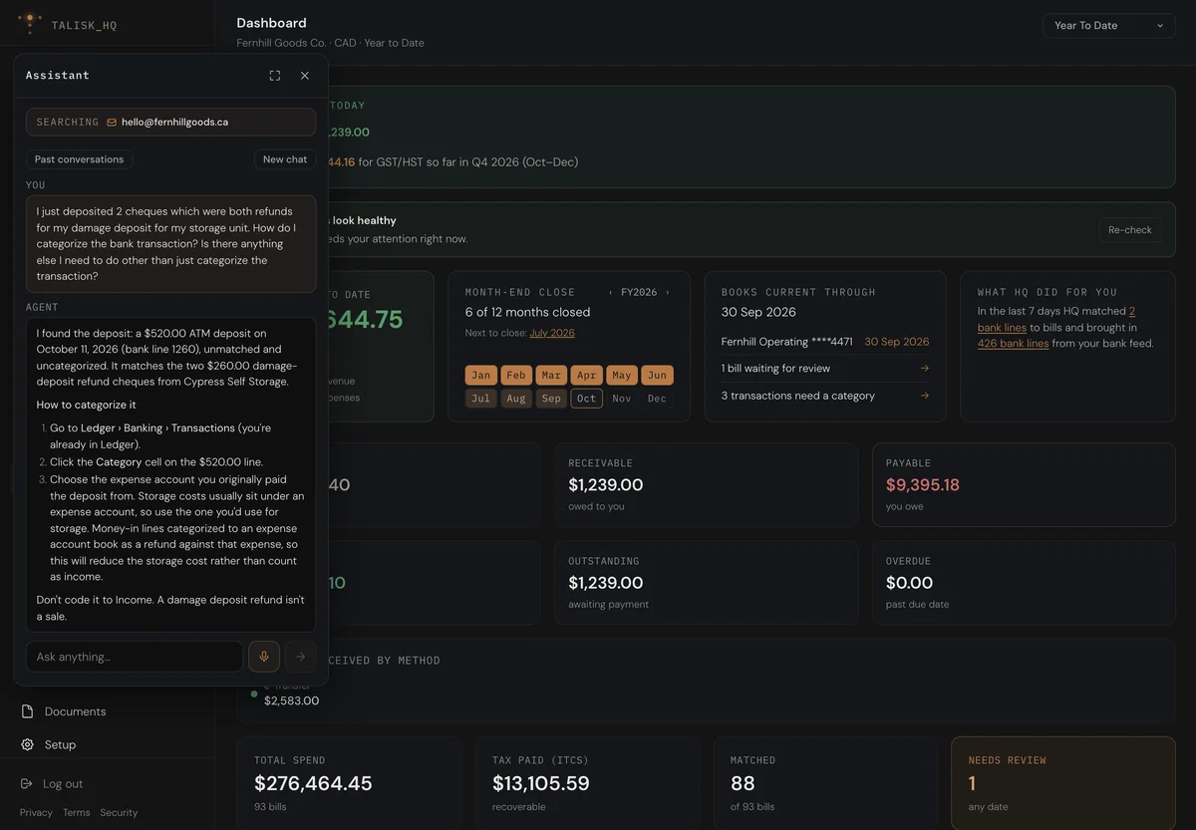
Task: Click the envelope icon beside hello@fernhillgoods.ca
Action: (x=112, y=123)
